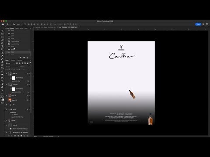Create new adjustment layer icon
210x157 pixels.
pos(18,136)
